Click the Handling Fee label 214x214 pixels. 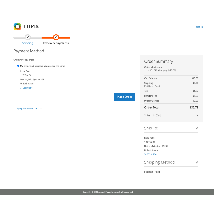click(x=151, y=96)
